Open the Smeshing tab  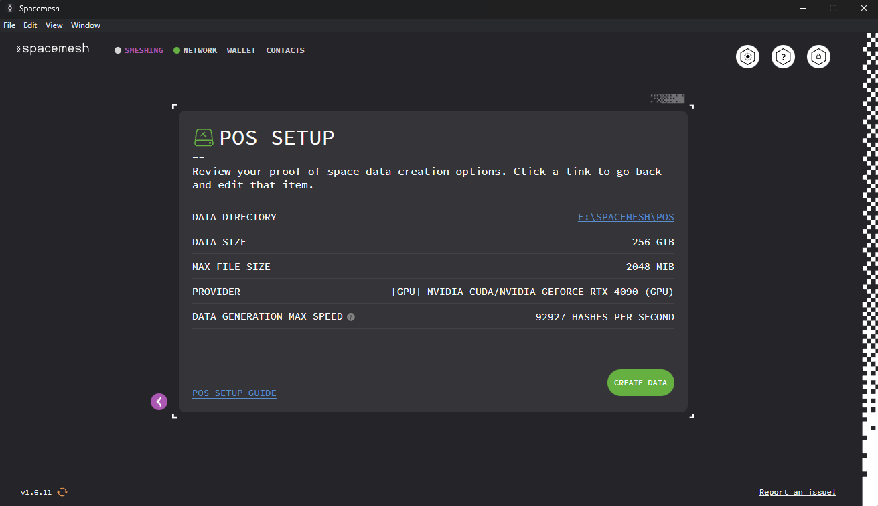[x=143, y=50]
